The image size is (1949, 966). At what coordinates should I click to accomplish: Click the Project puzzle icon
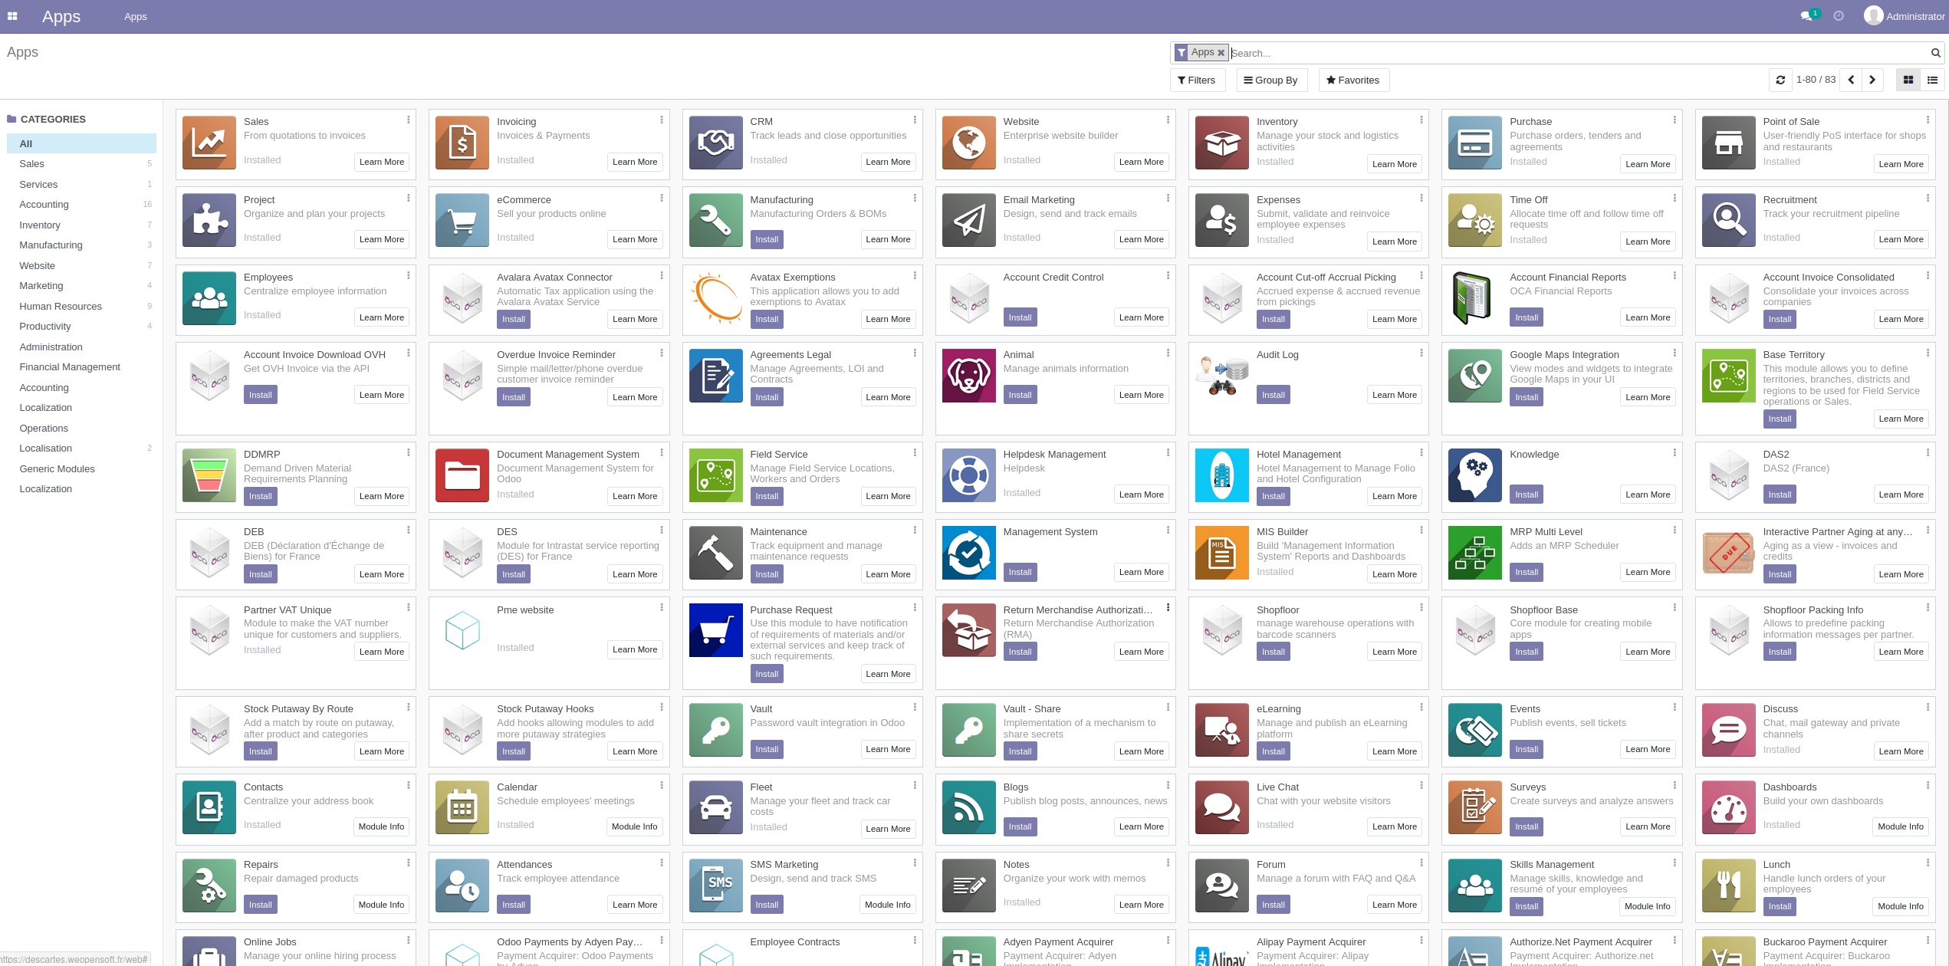(x=209, y=220)
